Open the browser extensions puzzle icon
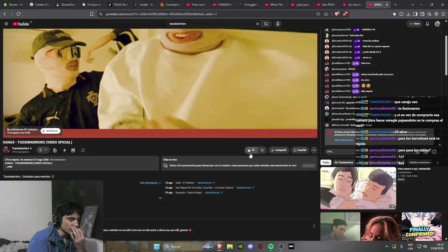Viewport: 448px width, 252px height. tap(401, 14)
